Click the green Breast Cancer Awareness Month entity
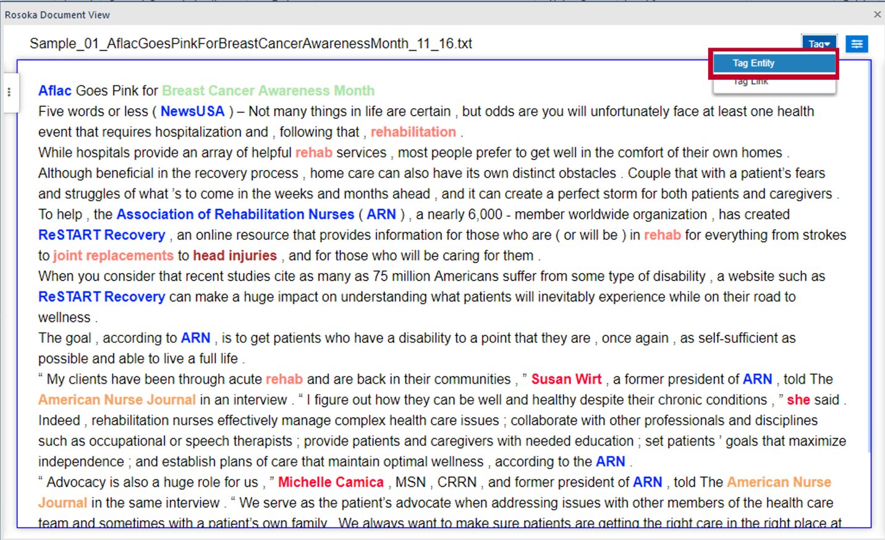885x540 pixels. pos(268,91)
